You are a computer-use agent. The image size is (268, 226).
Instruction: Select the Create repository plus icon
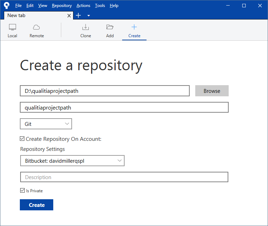(134, 27)
